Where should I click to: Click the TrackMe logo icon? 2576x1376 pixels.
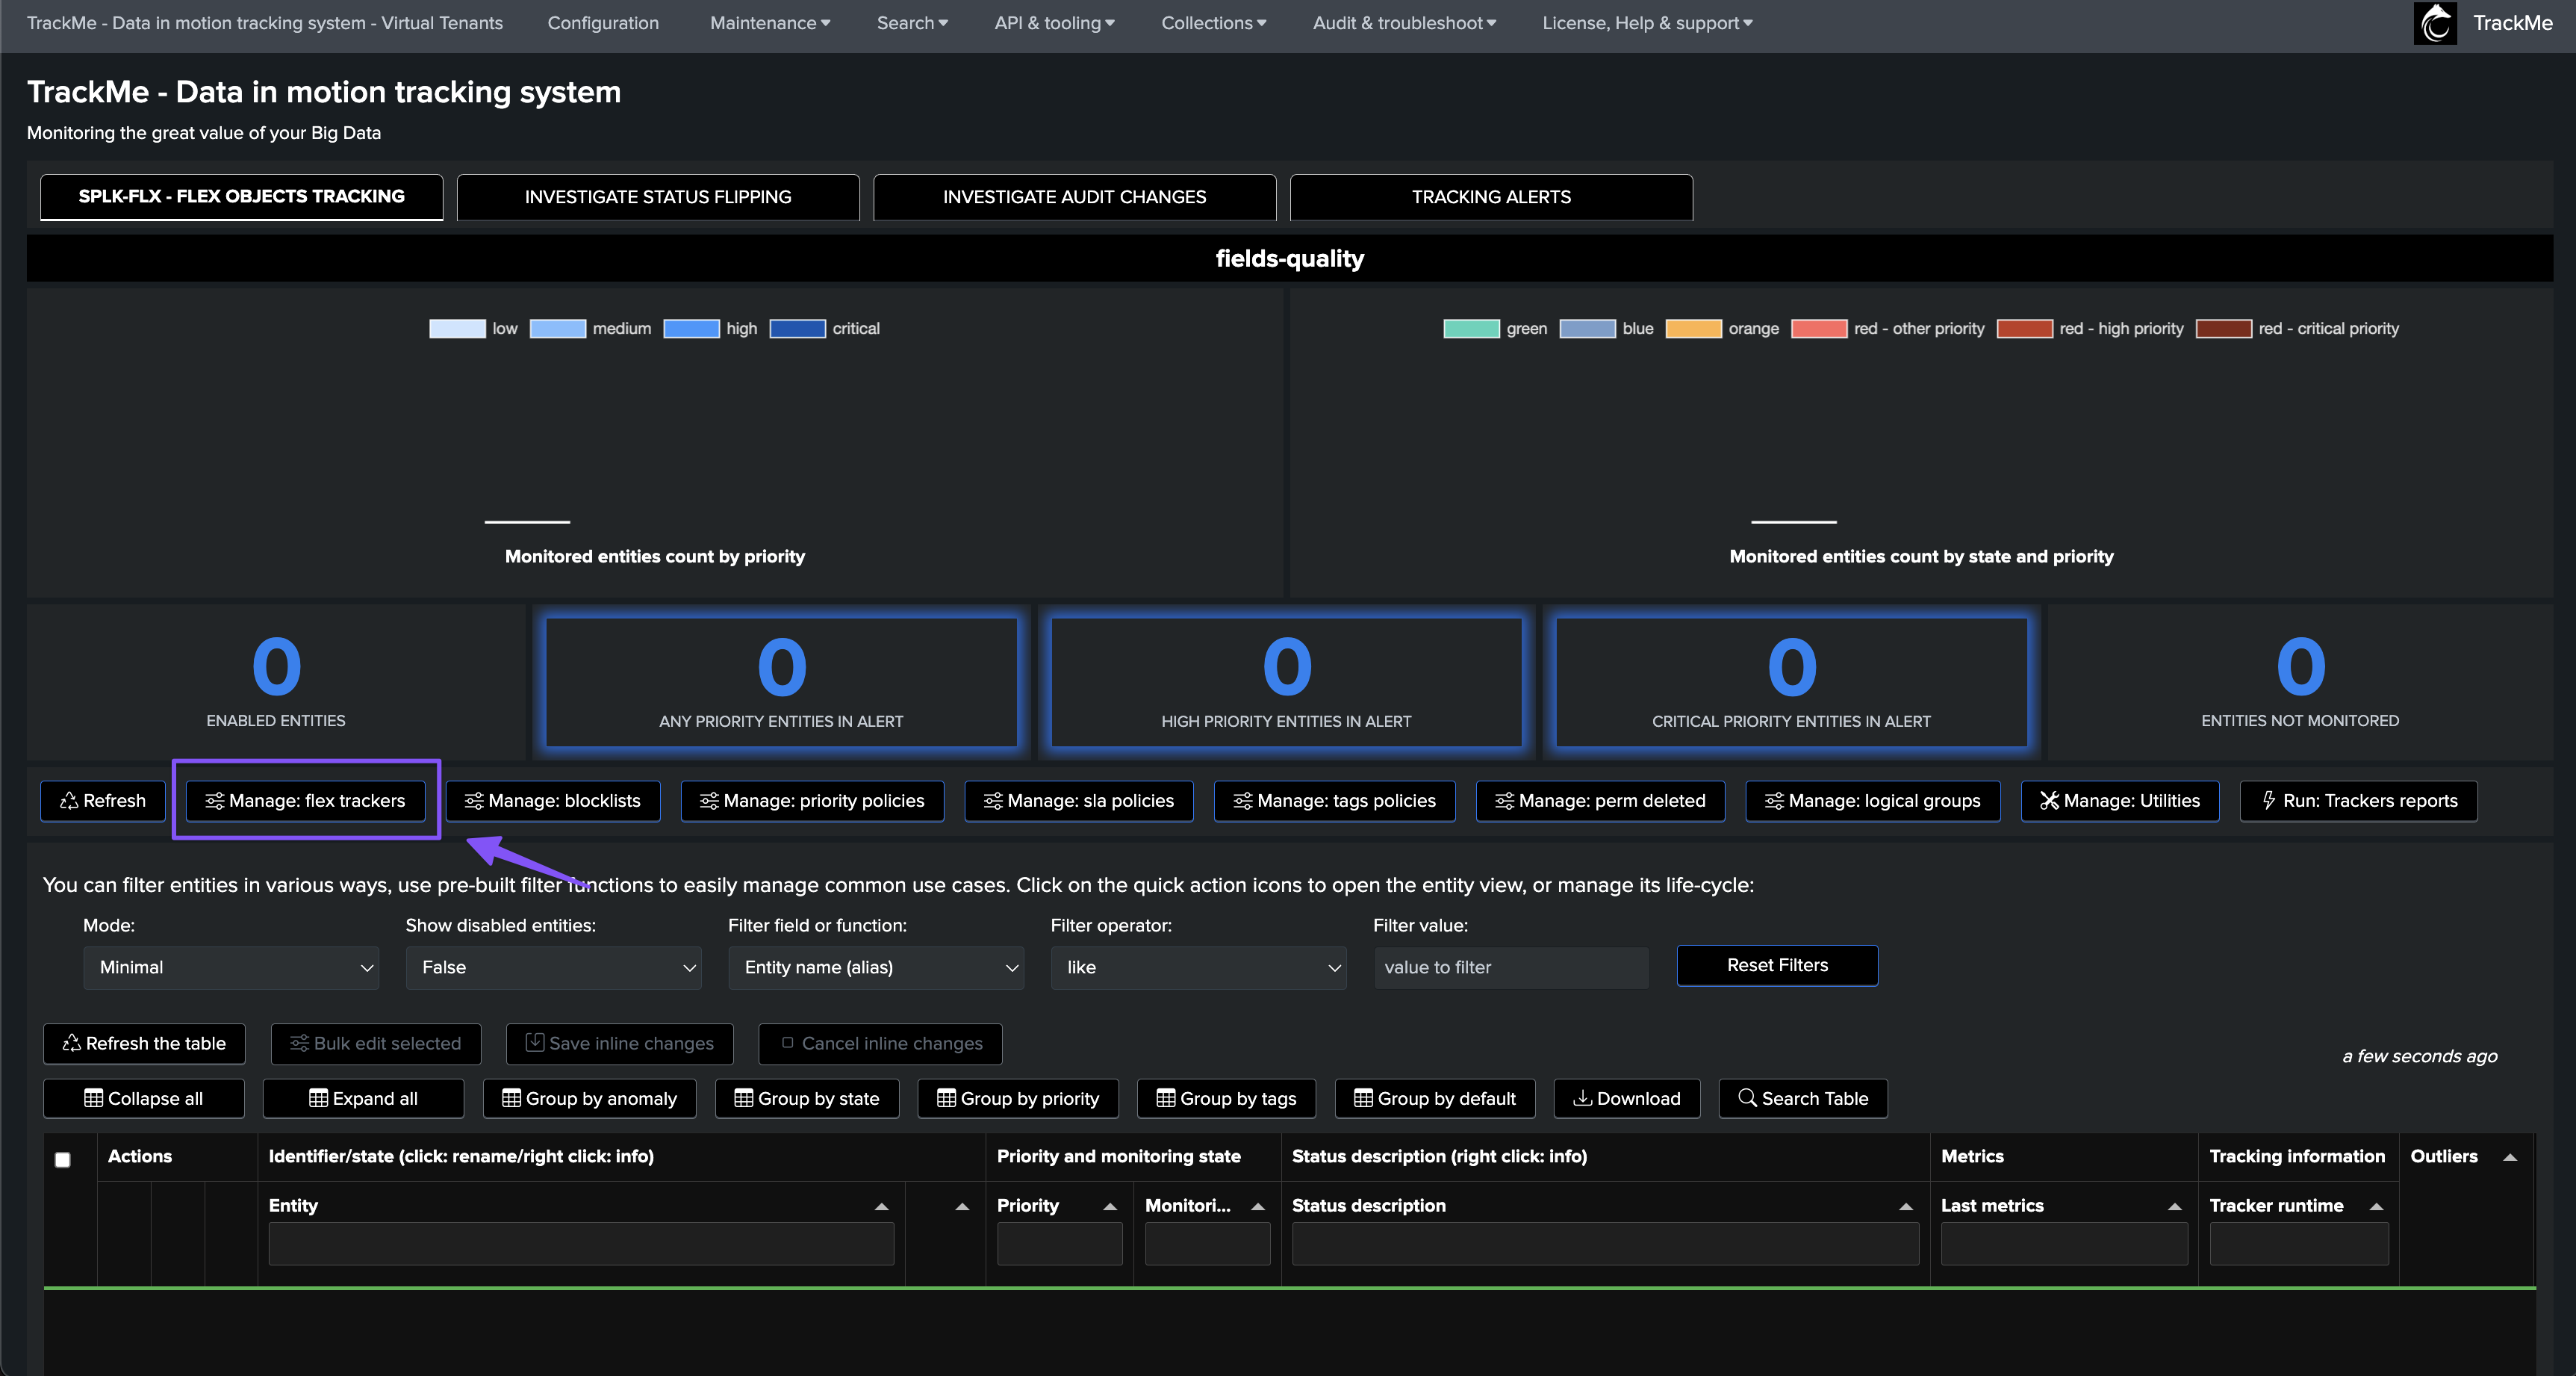(x=2435, y=23)
